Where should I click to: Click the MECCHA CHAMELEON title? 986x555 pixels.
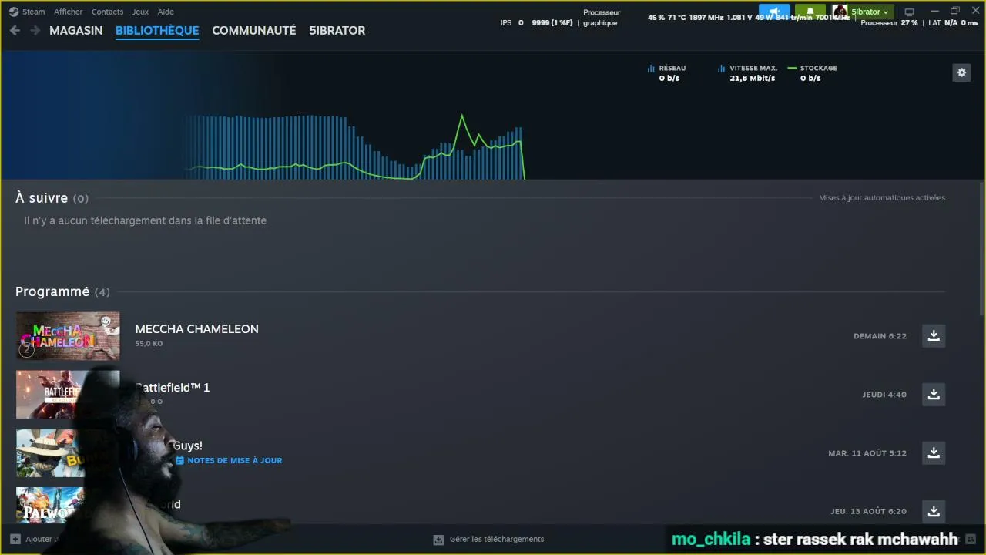[x=196, y=329]
